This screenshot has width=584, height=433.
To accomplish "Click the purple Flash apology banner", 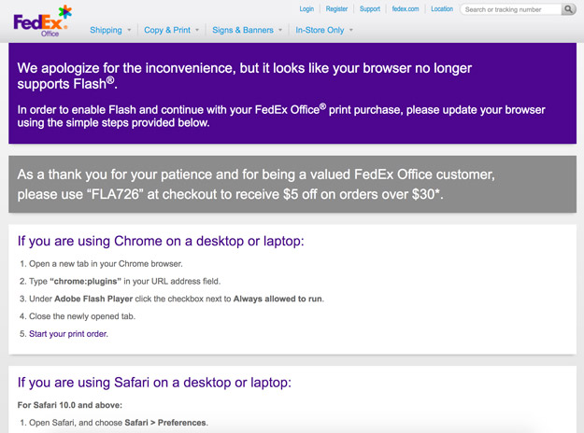I will (292, 93).
